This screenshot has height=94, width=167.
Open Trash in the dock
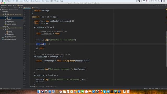click(128, 92)
